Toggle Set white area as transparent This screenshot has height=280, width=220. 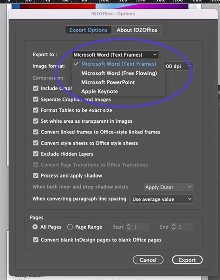click(x=36, y=121)
